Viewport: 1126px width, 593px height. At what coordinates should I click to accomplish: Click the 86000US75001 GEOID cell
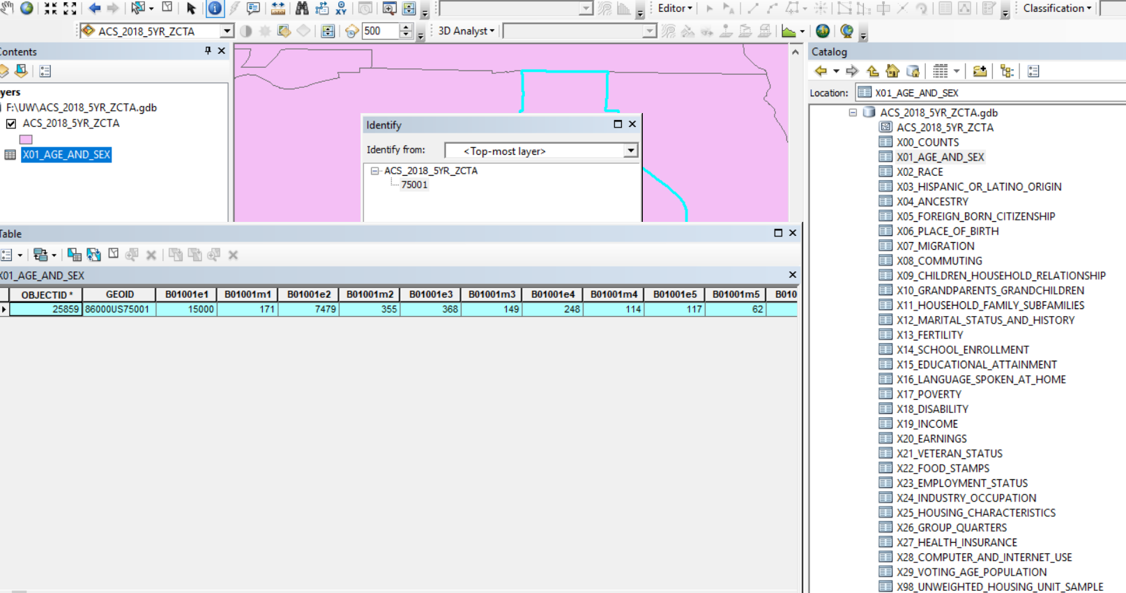coord(119,309)
